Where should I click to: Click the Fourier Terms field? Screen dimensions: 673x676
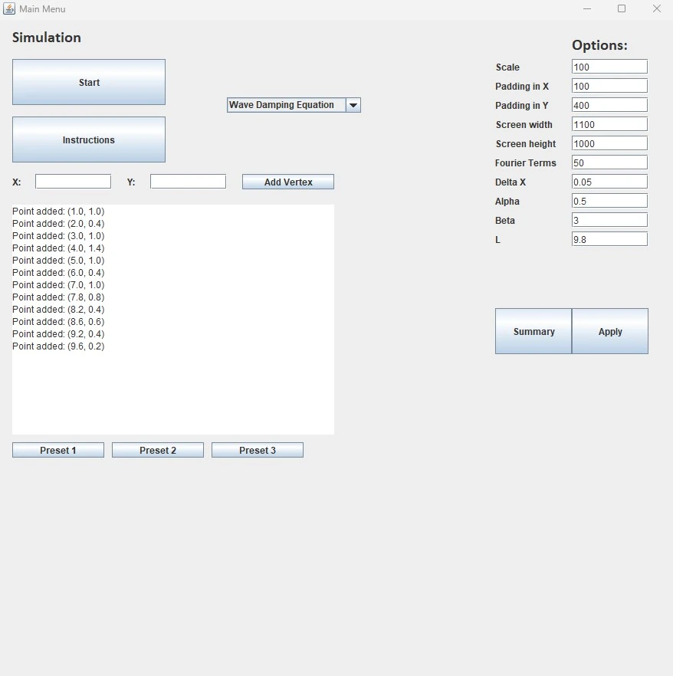pyautogui.click(x=609, y=162)
